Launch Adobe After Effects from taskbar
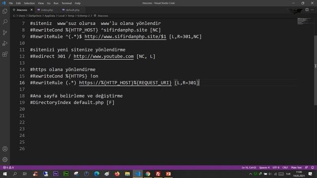The width and height of the screenshot is (317, 178). coord(55,174)
